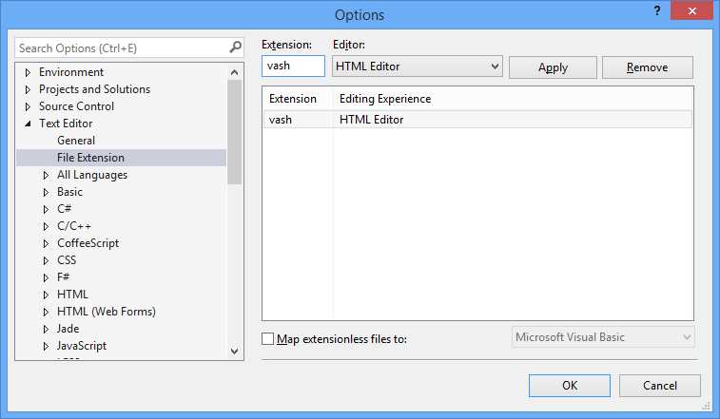
Task: Open the dialog help question mark
Action: click(x=657, y=10)
